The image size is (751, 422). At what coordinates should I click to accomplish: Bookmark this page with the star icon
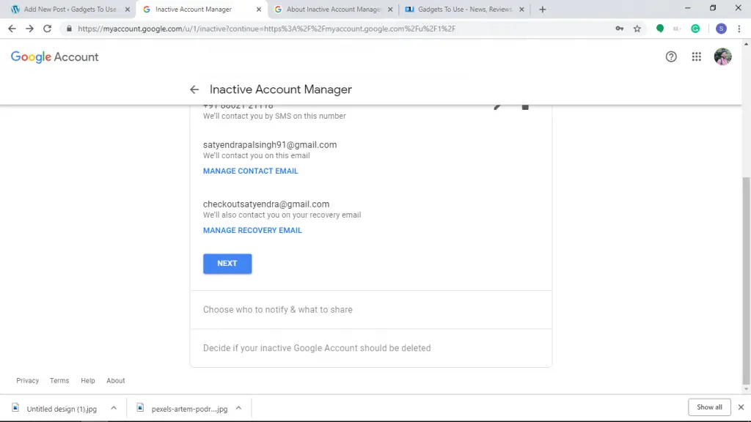[637, 29]
